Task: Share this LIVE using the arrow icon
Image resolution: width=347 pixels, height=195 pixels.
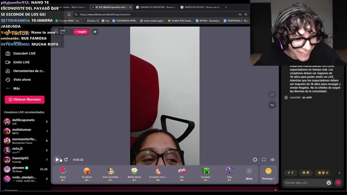Action: (95, 32)
